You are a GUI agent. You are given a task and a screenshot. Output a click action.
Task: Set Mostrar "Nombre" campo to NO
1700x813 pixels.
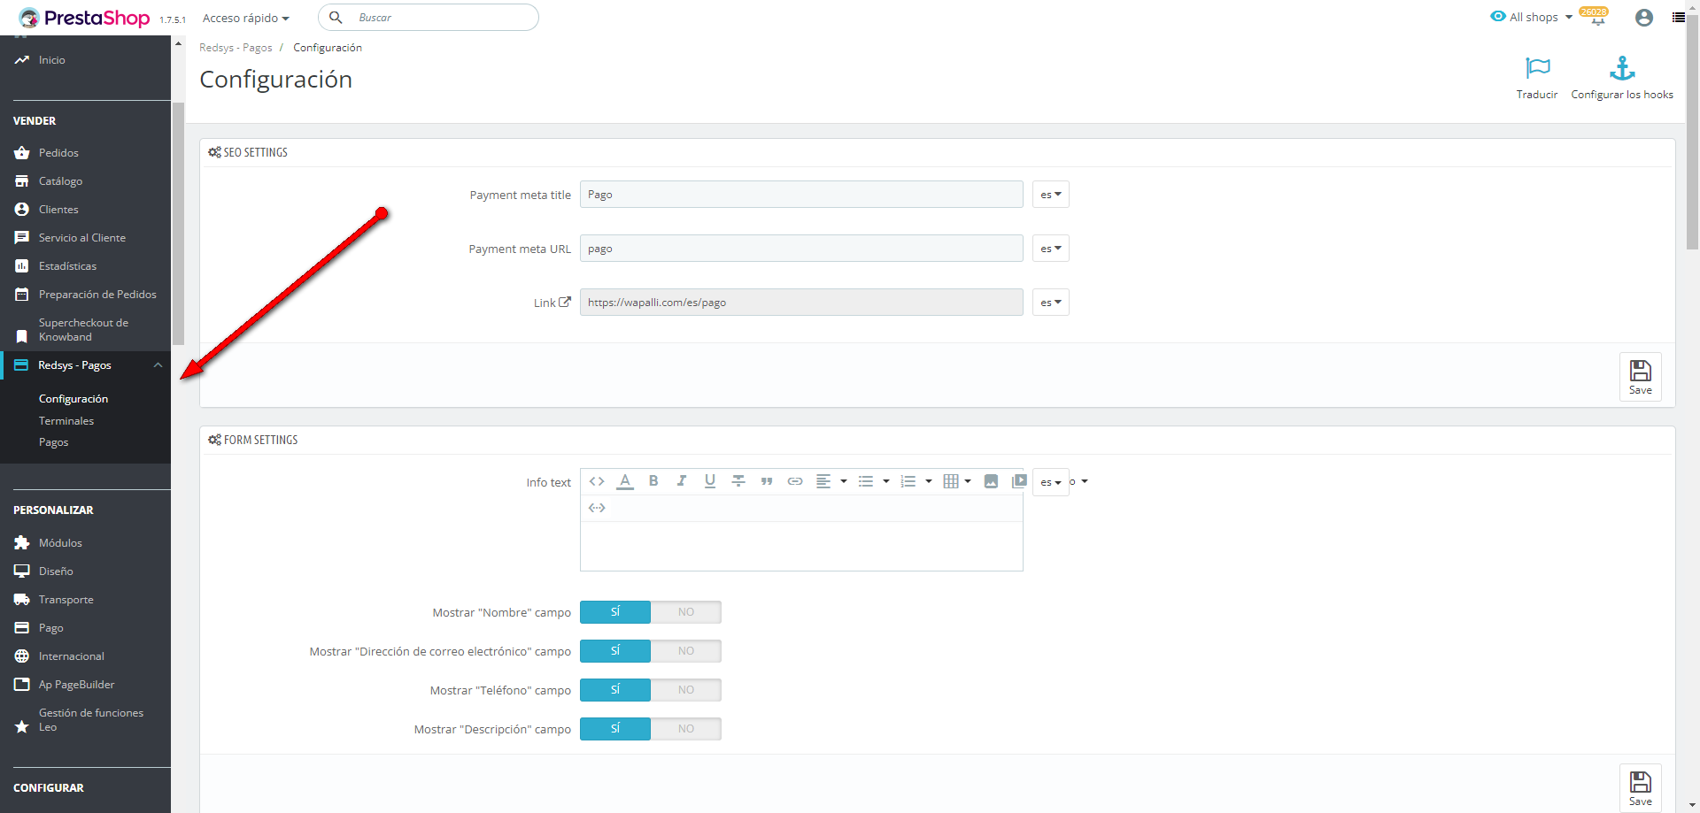point(686,612)
